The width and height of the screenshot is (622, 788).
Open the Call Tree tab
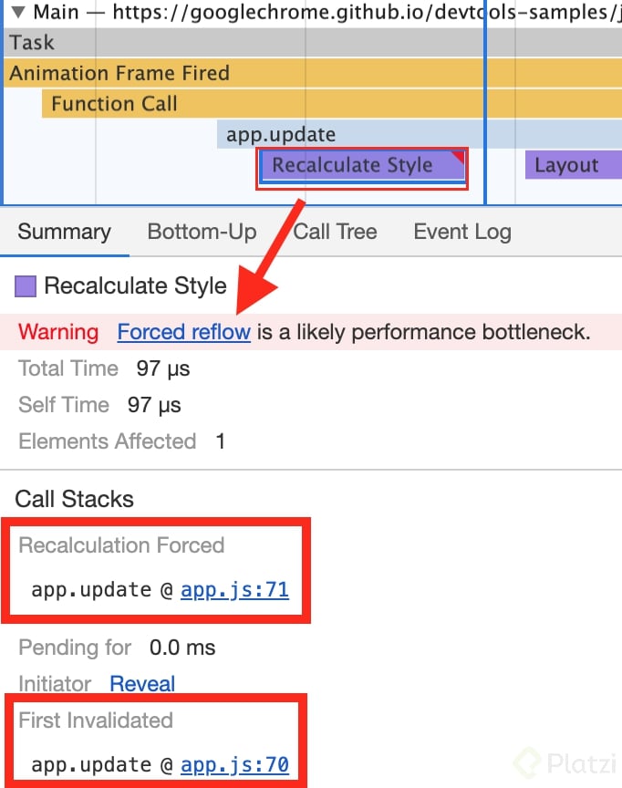tap(335, 232)
